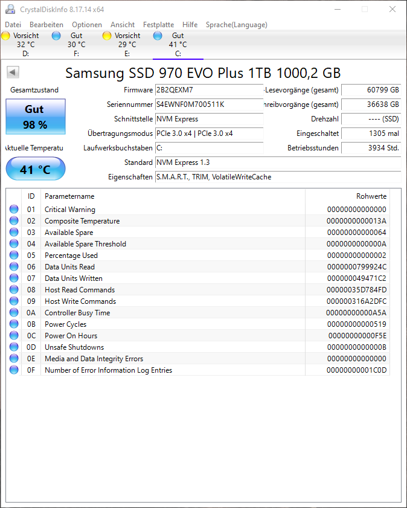Image resolution: width=407 pixels, height=508 pixels.
Task: Click the Error Information Log Entries icon
Action: 14,370
